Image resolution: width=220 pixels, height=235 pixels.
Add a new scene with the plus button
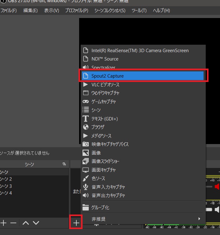pyautogui.click(x=4, y=223)
